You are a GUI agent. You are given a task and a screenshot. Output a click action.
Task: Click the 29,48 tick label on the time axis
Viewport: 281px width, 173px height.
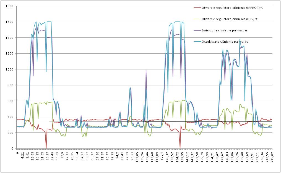52,155
